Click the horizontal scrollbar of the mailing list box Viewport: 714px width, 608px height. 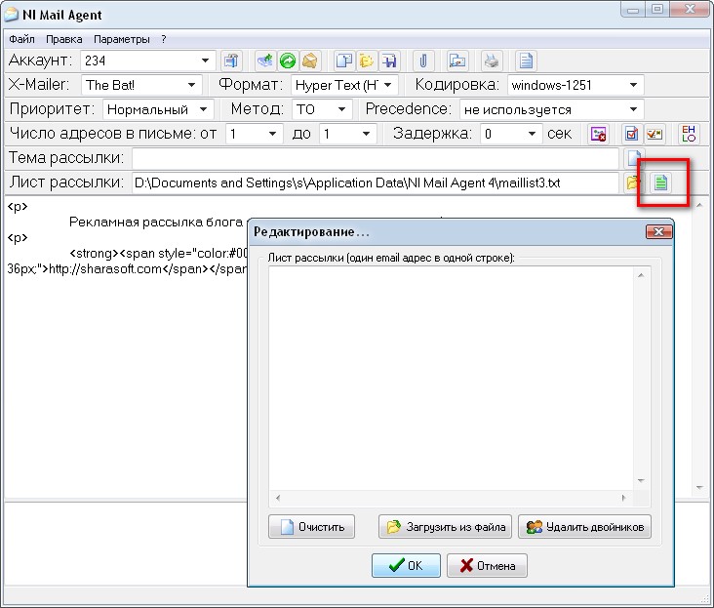451,499
